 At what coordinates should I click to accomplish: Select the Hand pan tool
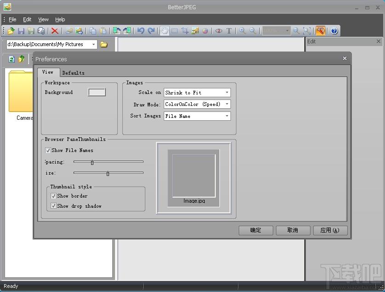coord(165,31)
